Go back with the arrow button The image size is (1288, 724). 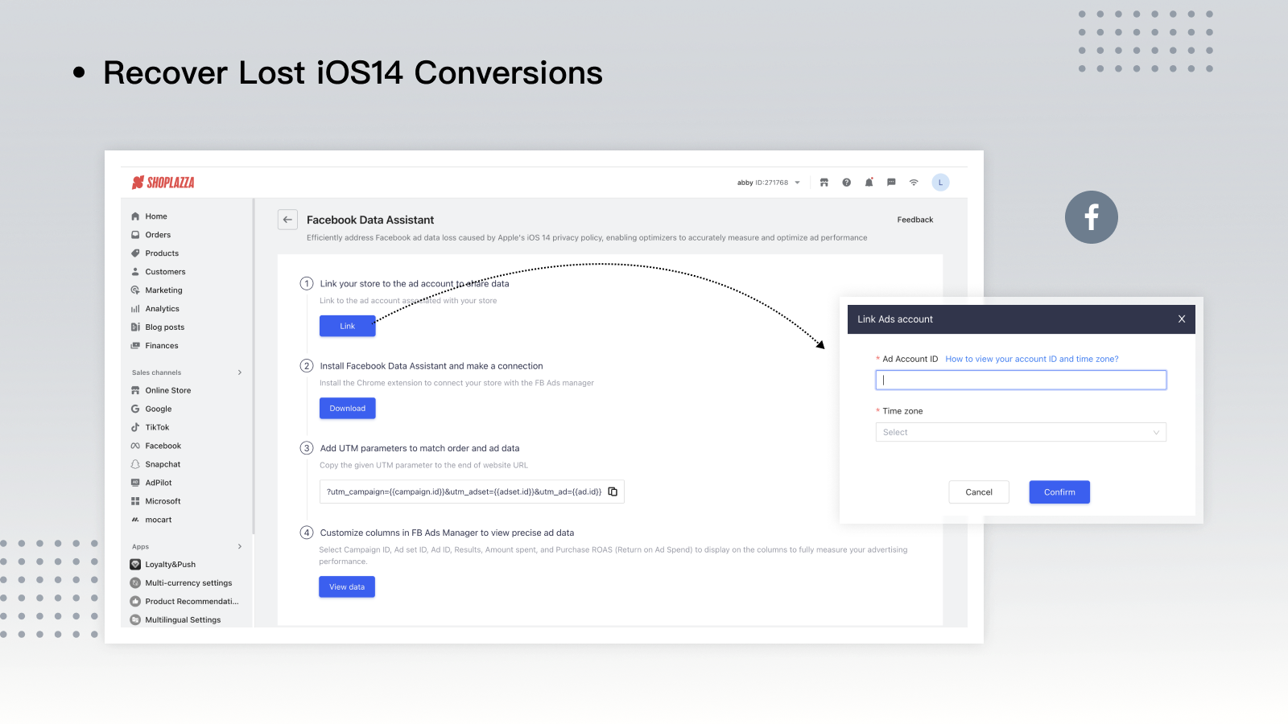287,220
